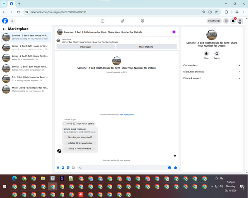
Task: Send a voice clip with the microphone icon
Action: (x=58, y=168)
